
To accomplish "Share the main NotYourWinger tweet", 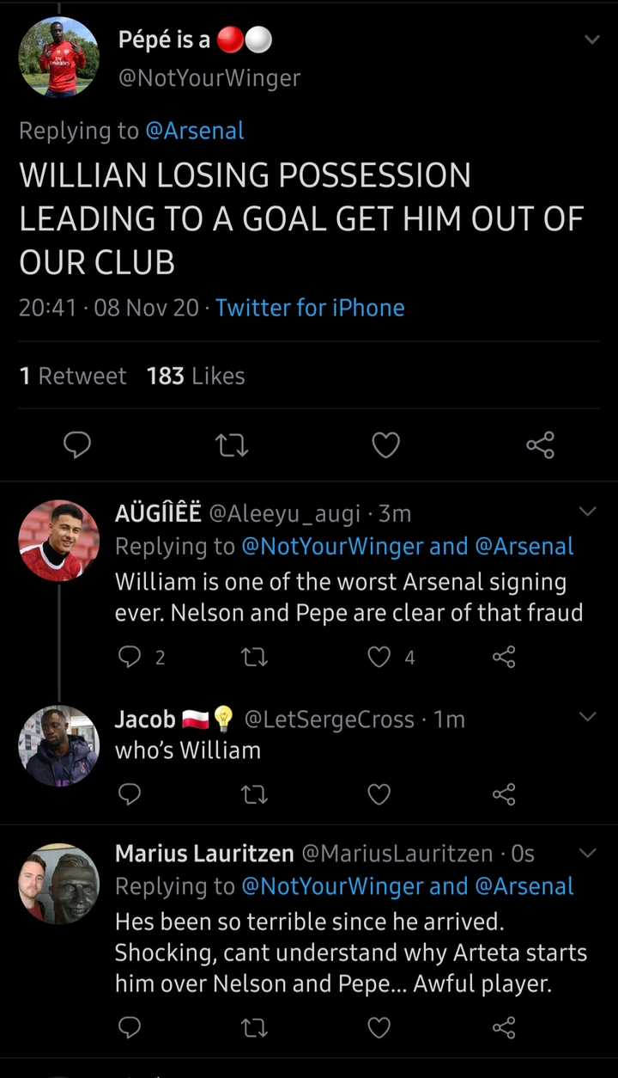I will 540,444.
